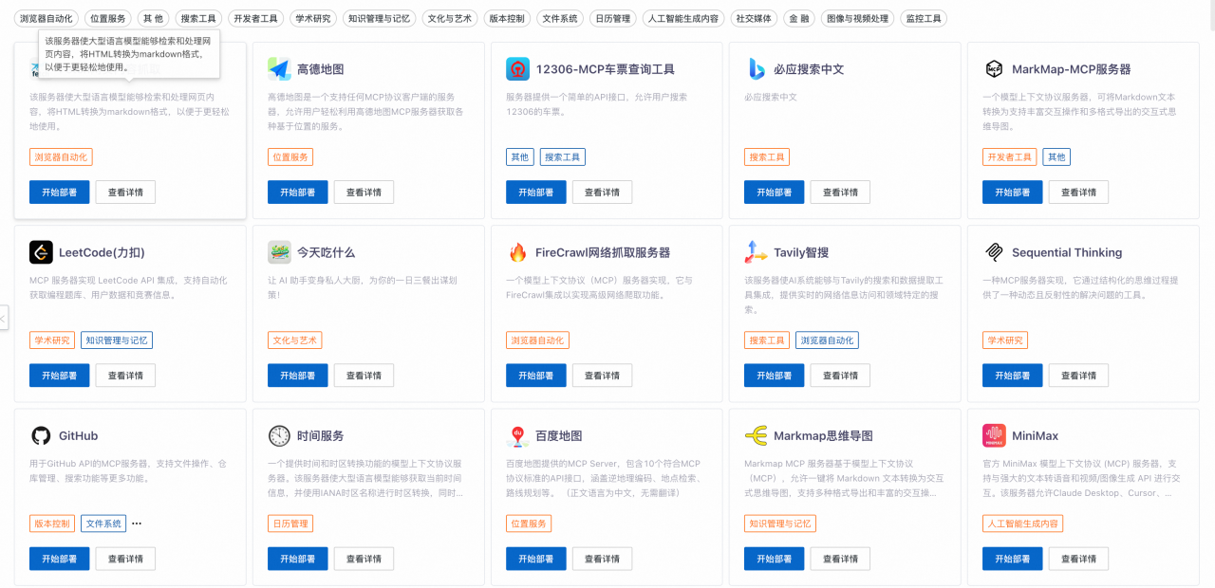Click the 知识管理与记忆 tag on LeetCode card
Viewport: 1215px width, 588px height.
pos(117,340)
